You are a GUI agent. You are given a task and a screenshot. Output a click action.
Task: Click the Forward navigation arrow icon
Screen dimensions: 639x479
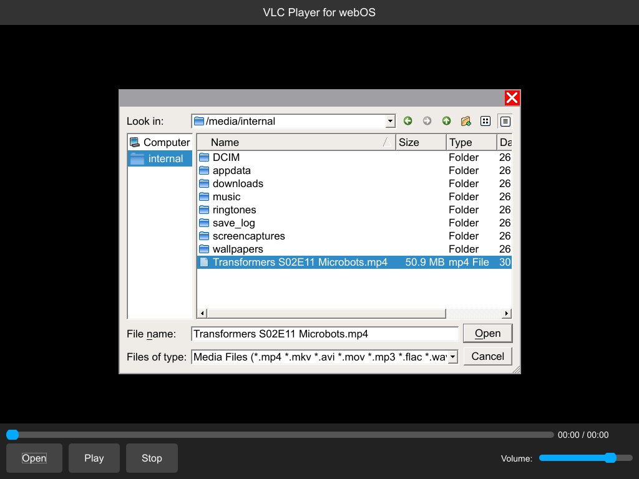[x=427, y=121]
